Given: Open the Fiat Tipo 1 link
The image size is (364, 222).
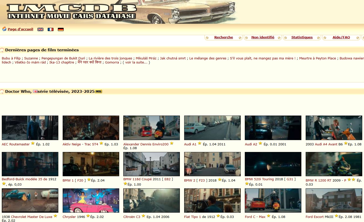Looking at the screenshot, I should (193, 217).
